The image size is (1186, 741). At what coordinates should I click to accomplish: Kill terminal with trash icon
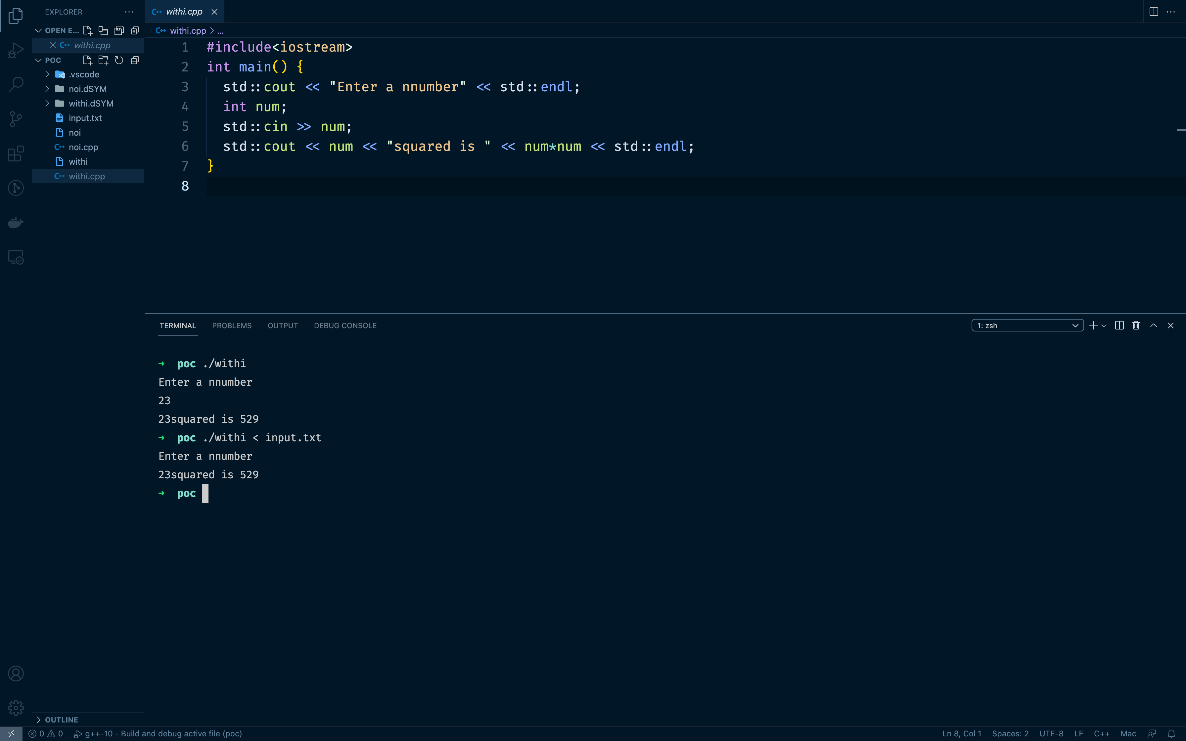(x=1136, y=326)
